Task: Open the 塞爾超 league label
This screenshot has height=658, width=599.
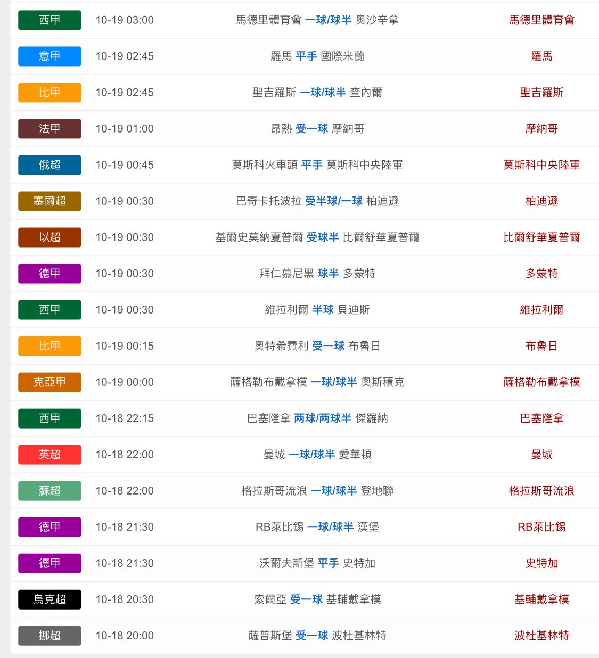Action: click(x=50, y=201)
